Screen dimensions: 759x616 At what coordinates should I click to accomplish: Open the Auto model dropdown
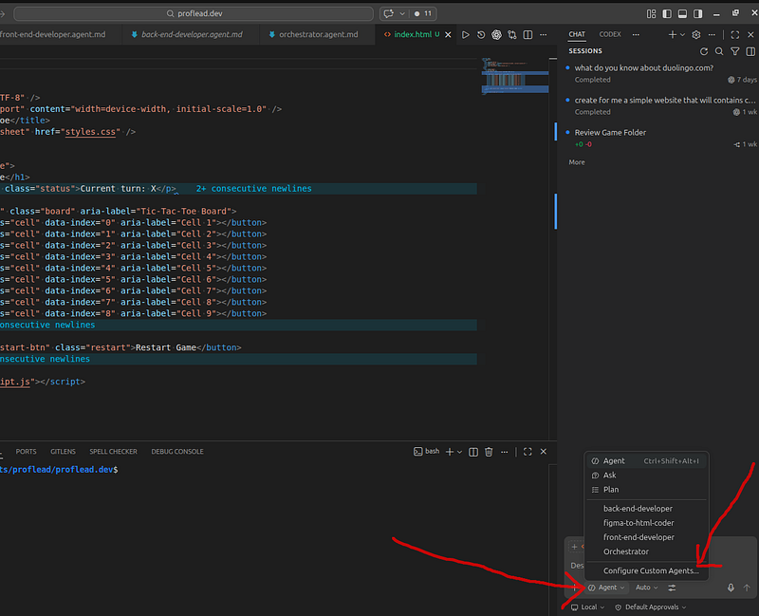[x=647, y=588]
